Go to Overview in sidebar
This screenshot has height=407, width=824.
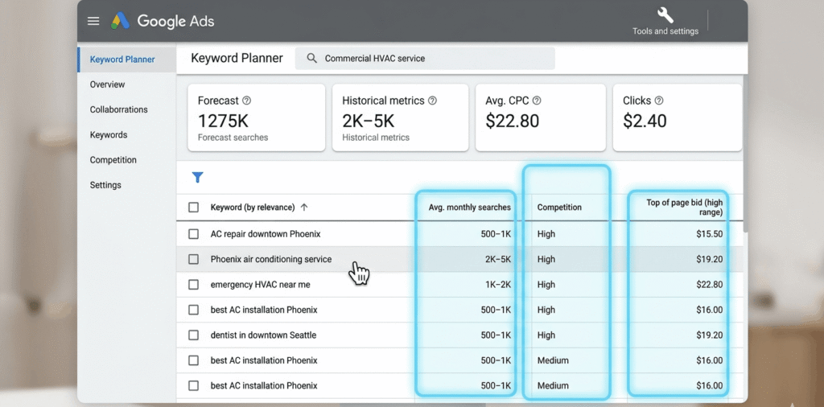(x=107, y=84)
